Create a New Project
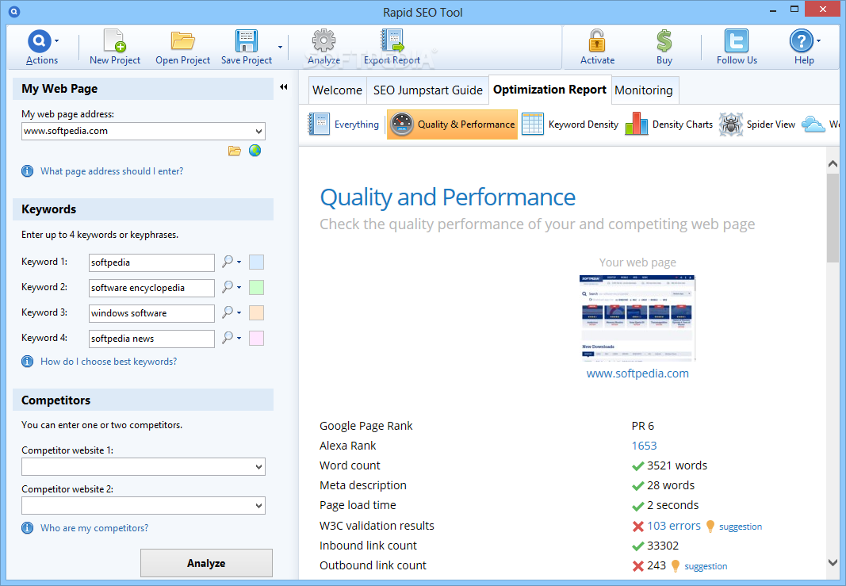The height and width of the screenshot is (586, 846). coord(114,47)
